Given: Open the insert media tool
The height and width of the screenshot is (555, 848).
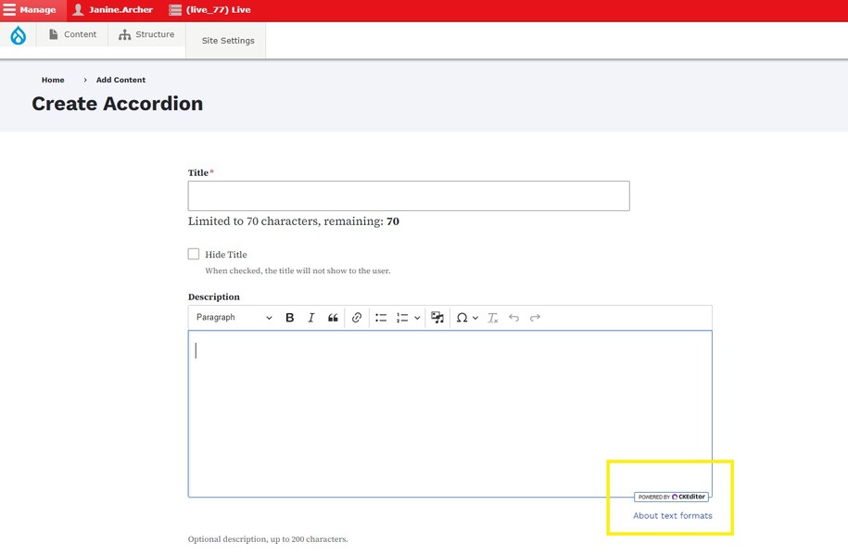Looking at the screenshot, I should point(437,318).
